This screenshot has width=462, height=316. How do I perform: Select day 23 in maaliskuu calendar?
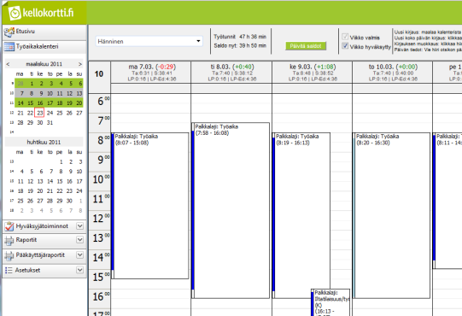40,113
